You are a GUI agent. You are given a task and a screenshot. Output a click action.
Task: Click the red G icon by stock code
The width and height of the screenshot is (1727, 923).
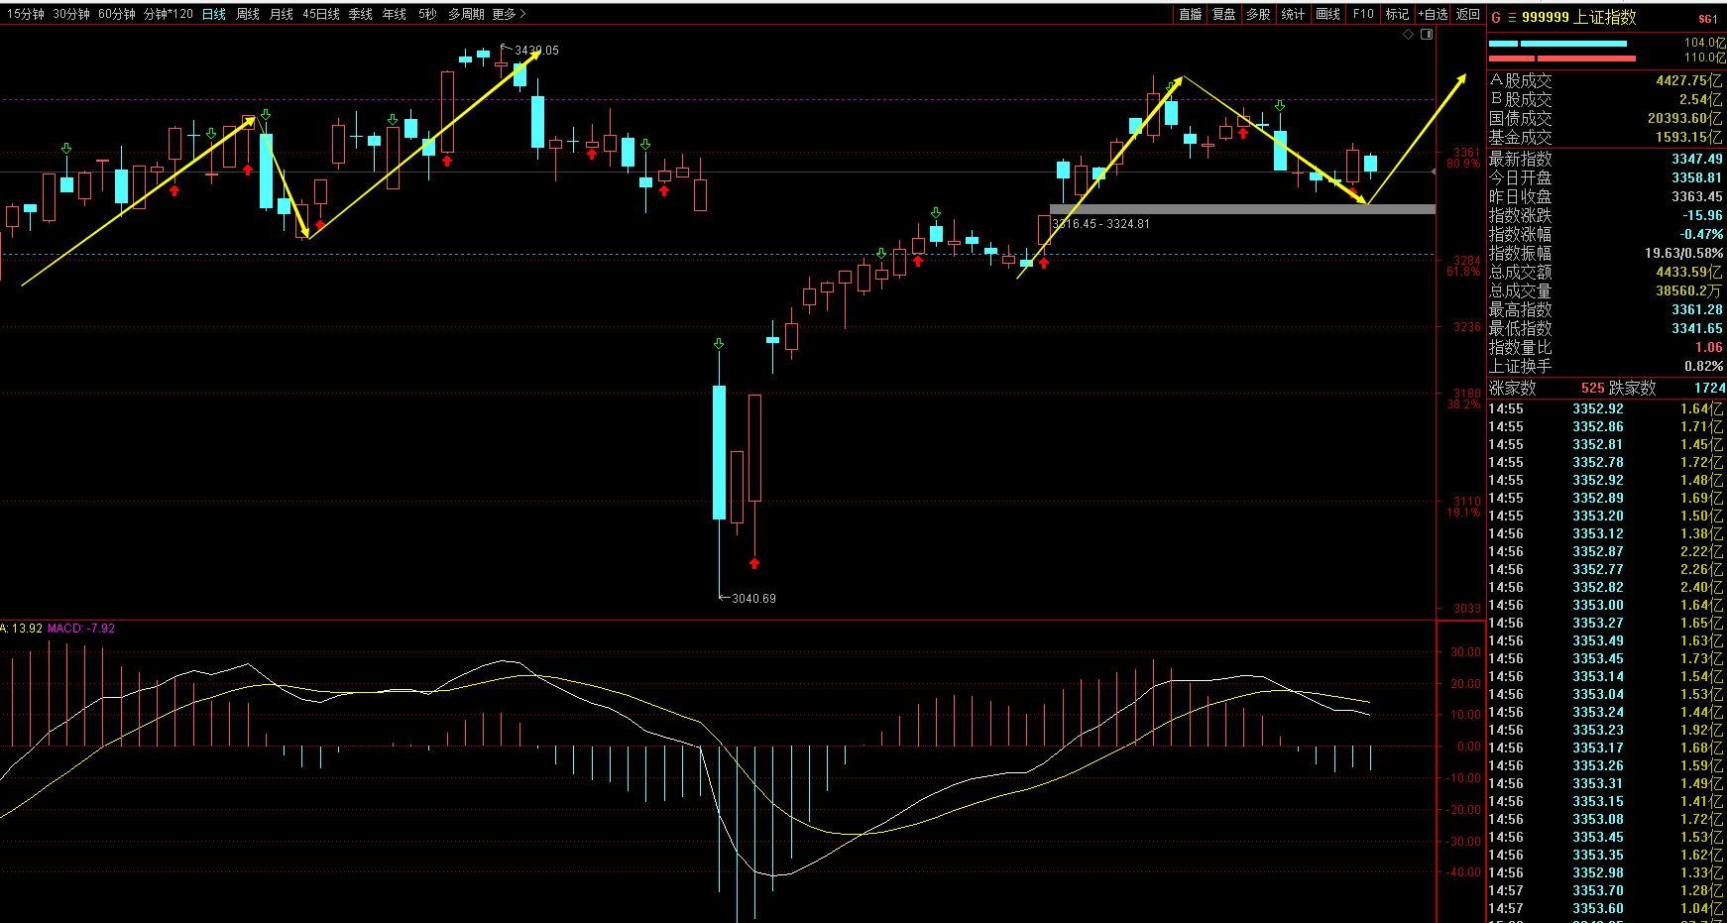pos(1496,18)
